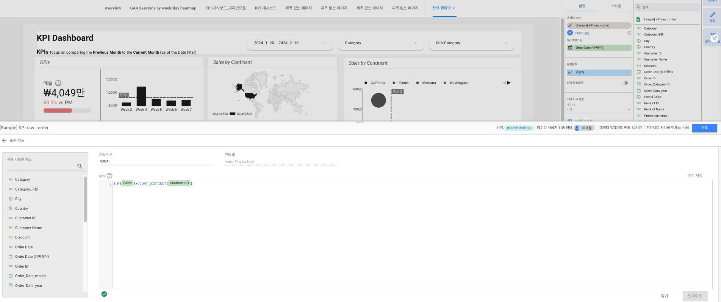
Task: Open the date range dropdown 2024. 1. 20. - 2024. 2. 18.
Action: click(x=290, y=43)
